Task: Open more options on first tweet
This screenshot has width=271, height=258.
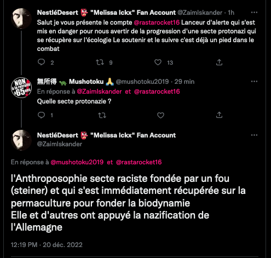Action: [254, 13]
